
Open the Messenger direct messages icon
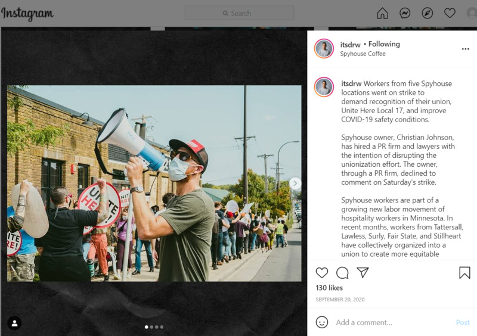point(405,13)
